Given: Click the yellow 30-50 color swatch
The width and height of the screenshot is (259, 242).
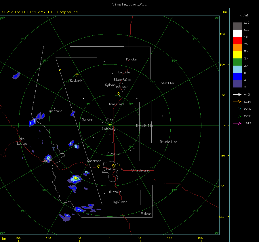Looking at the screenshot, I should click(237, 55).
